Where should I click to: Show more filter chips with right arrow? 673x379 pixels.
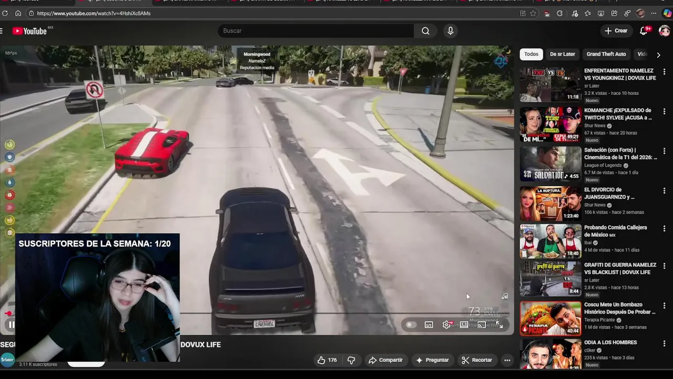[658, 54]
